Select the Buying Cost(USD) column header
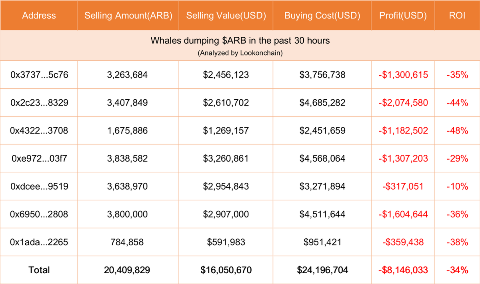This screenshot has width=480, height=284. pos(322,16)
